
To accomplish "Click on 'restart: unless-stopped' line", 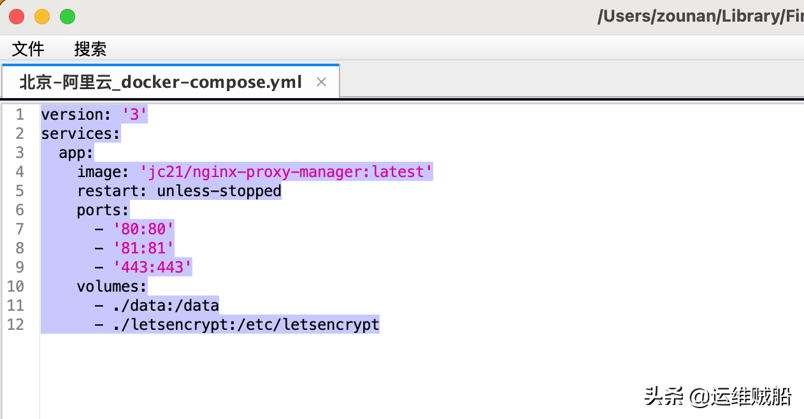I will click(179, 191).
